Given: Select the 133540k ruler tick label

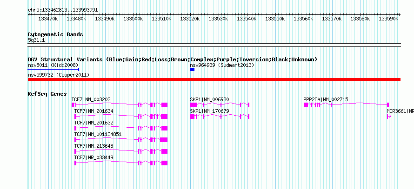Looking at the screenshot, I should point(247,19).
